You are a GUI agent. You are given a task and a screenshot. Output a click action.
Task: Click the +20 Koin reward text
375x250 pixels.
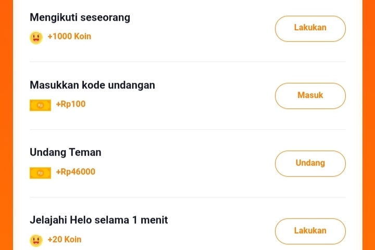pyautogui.click(x=64, y=240)
